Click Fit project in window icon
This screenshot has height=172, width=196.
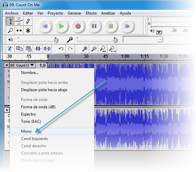tap(112, 49)
